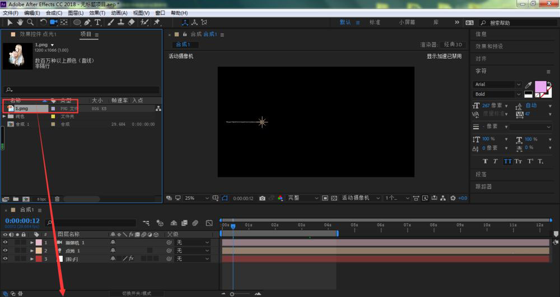Choose the Pen tool

coord(87,22)
